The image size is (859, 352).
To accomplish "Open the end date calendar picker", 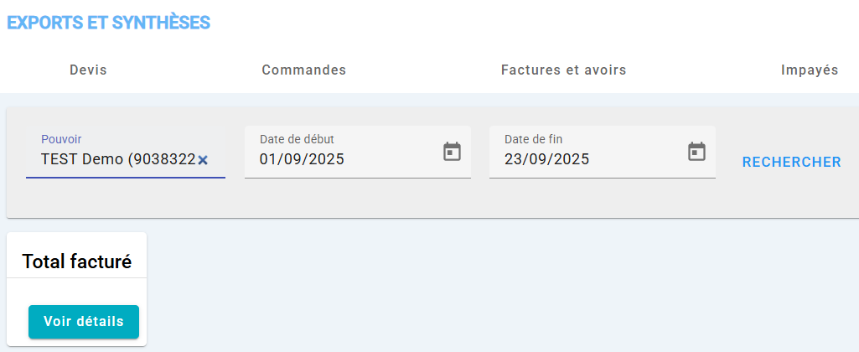I will [x=696, y=152].
